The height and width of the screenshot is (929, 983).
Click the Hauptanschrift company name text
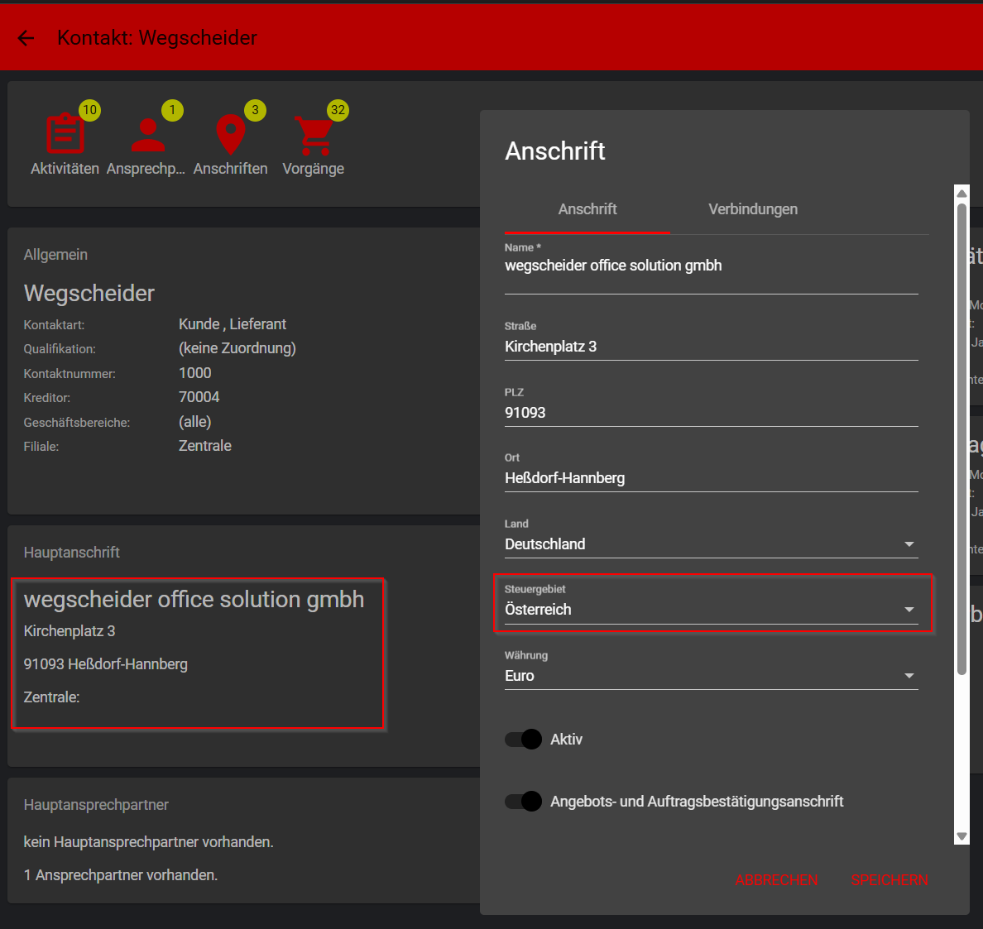194,600
